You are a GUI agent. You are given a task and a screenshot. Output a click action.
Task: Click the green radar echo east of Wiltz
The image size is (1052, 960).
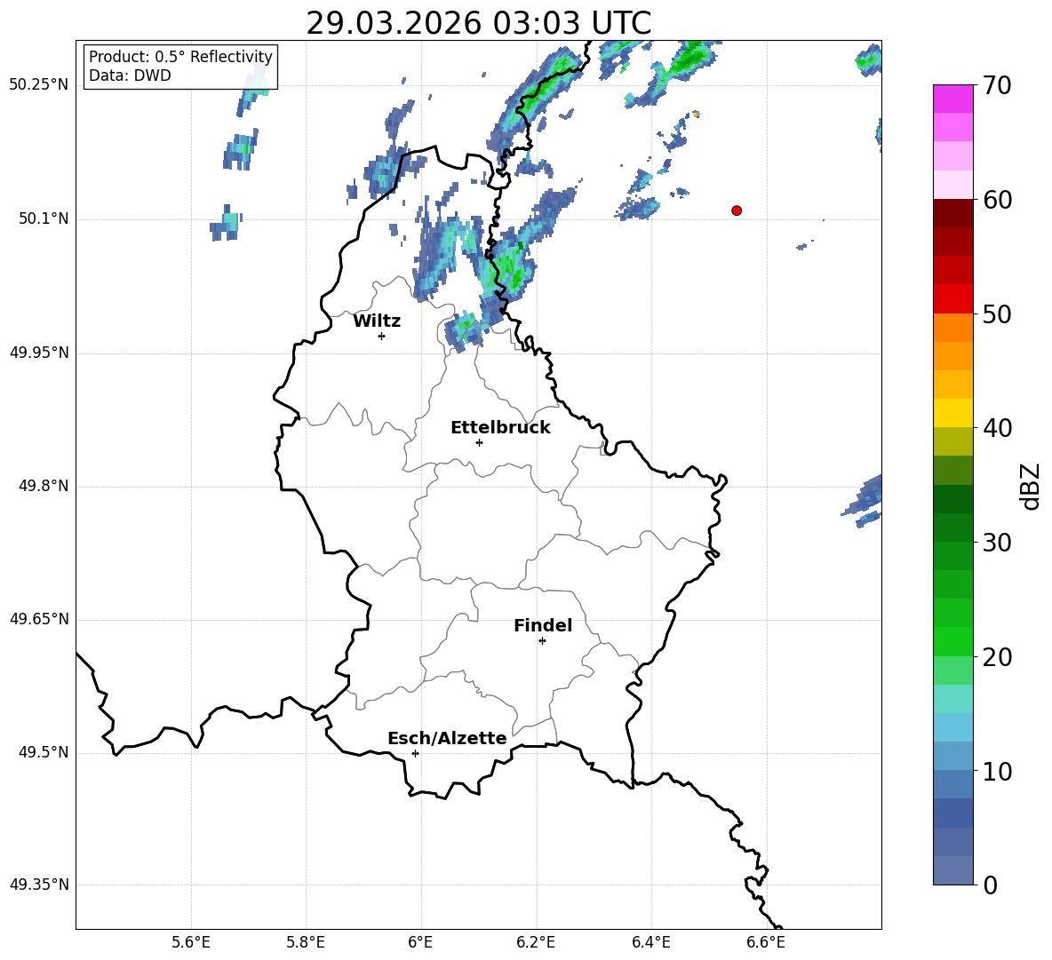511,268
